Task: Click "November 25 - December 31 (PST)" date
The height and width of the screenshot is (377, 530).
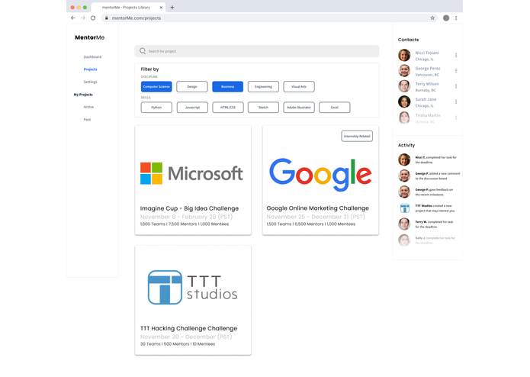Action: click(x=316, y=217)
